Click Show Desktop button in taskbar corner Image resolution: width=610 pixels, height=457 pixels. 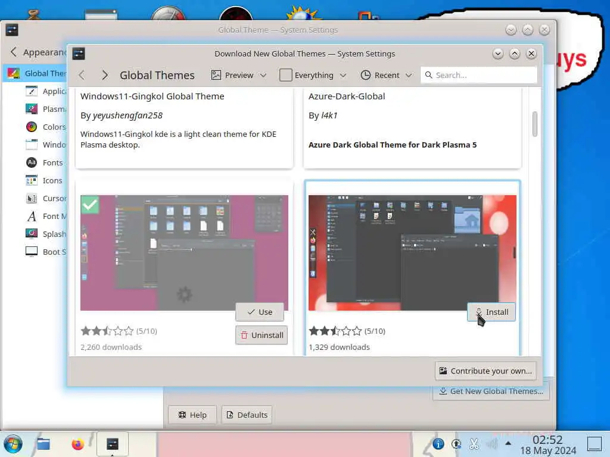click(595, 444)
